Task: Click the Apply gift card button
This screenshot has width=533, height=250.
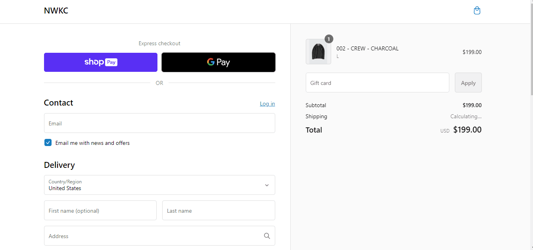Action: coord(468,83)
